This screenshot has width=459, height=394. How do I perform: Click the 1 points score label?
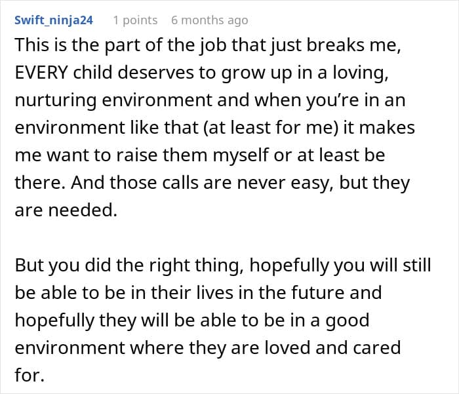[x=135, y=20]
